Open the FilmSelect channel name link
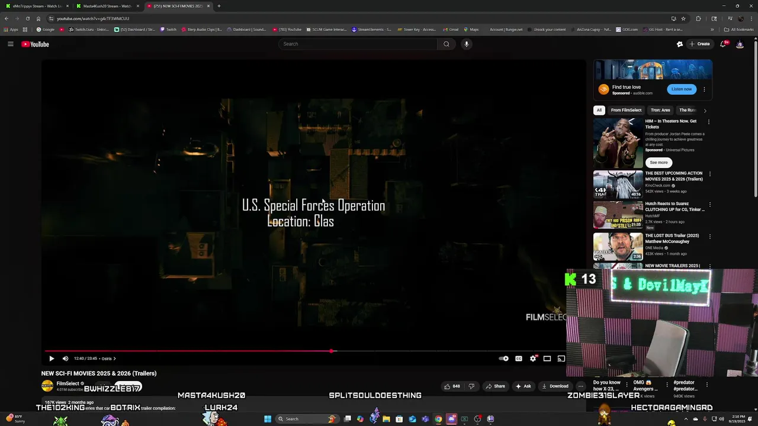 click(68, 383)
